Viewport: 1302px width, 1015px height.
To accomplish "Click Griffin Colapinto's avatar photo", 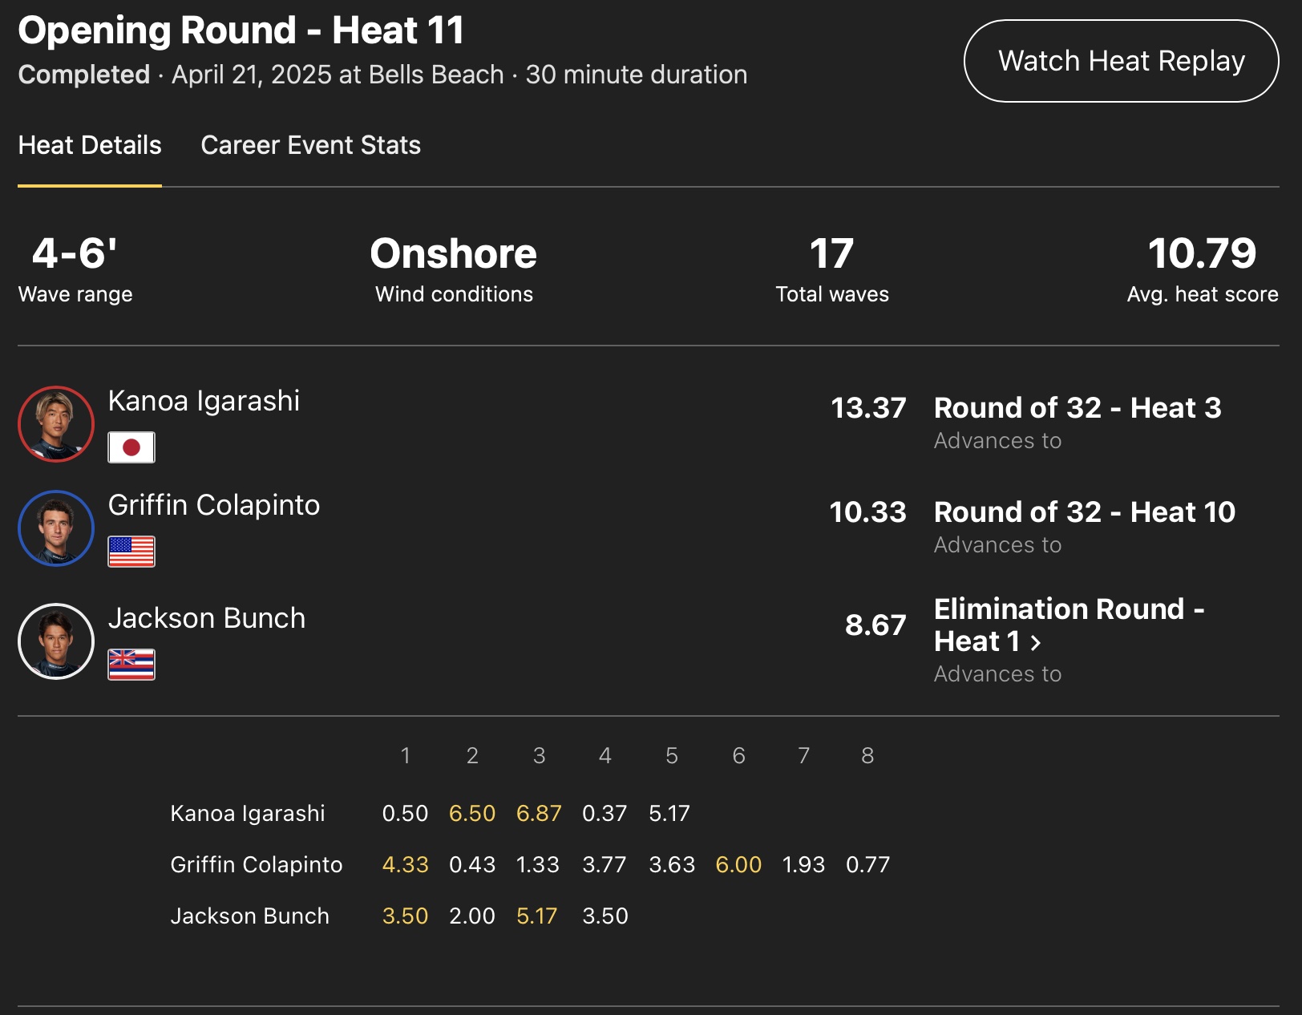I will click(x=56, y=528).
